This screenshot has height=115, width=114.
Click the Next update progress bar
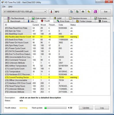tap(55, 108)
